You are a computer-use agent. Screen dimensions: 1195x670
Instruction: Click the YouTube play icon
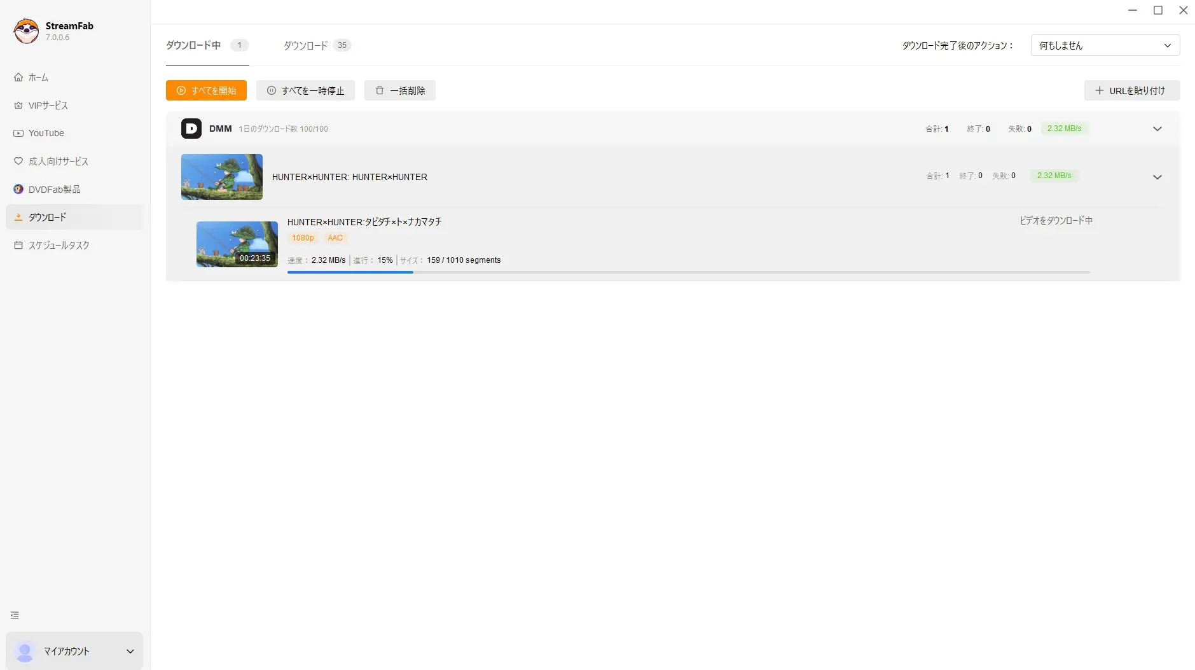(x=18, y=133)
